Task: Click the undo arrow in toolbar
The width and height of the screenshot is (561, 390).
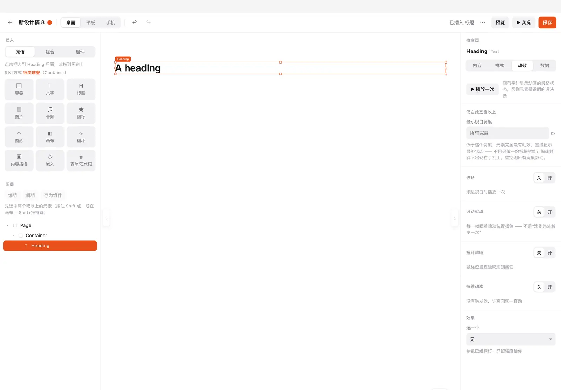Action: (134, 22)
